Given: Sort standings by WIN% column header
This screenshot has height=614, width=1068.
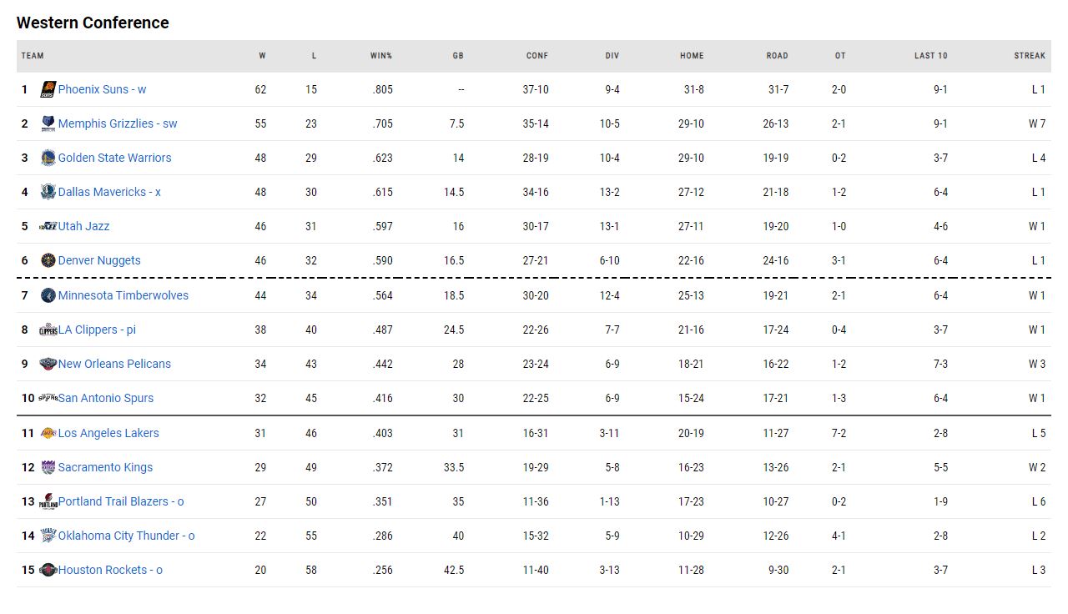Looking at the screenshot, I should coord(381,56).
